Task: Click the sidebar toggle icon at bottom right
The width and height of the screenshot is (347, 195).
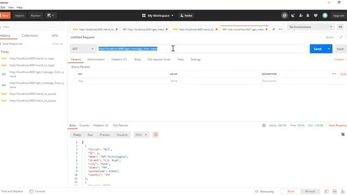Action: click(326, 191)
